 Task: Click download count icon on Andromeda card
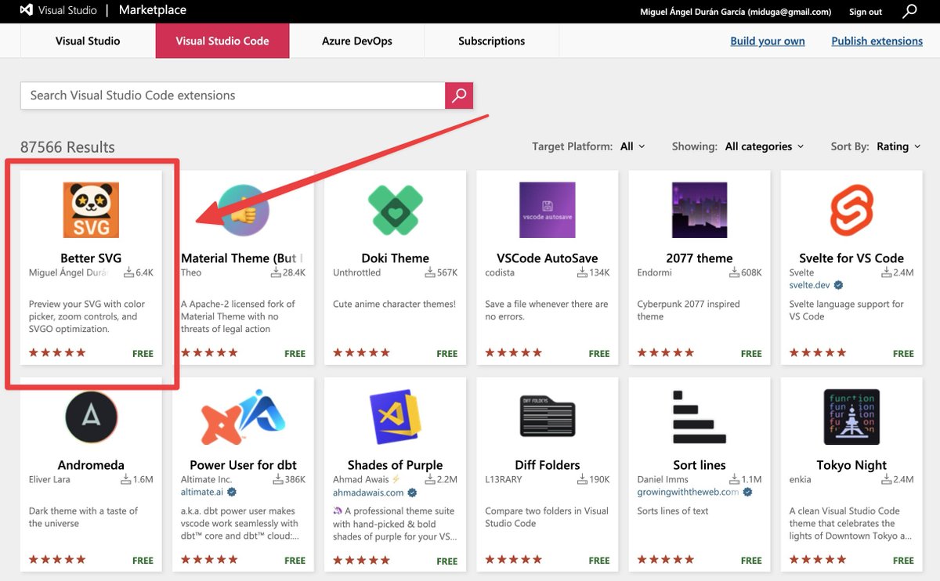point(125,479)
